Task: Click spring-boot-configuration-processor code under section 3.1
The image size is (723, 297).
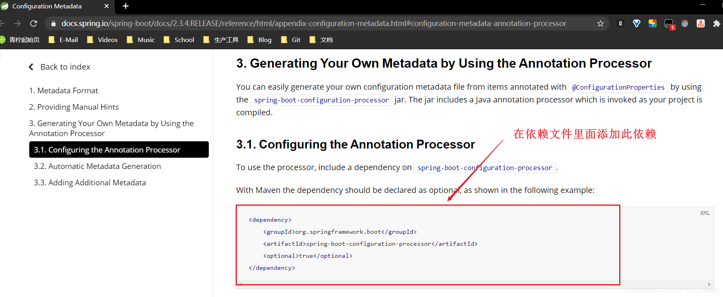Action: coord(485,168)
